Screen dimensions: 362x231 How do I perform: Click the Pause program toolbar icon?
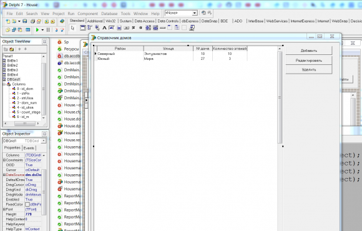coord(48,29)
